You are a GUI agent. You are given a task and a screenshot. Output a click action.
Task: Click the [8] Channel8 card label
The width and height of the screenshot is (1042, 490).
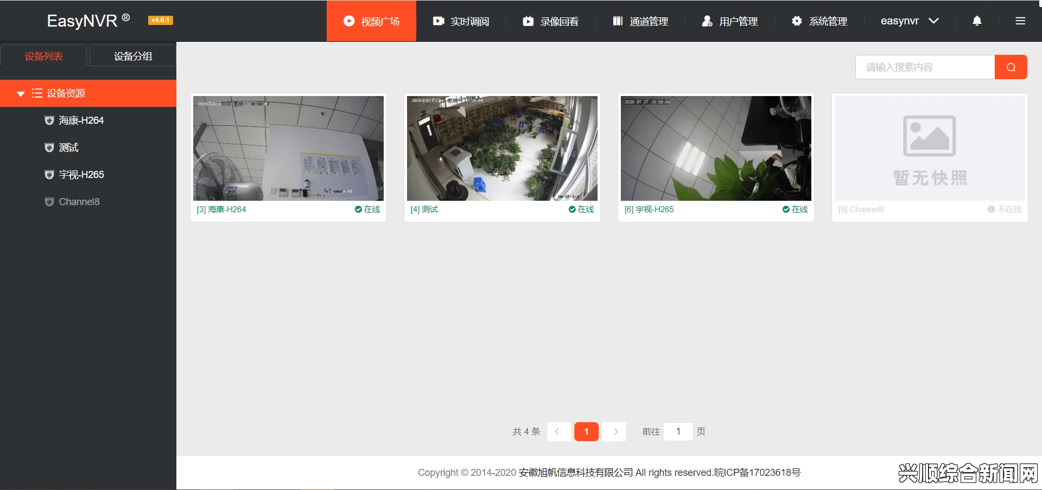pyautogui.click(x=861, y=209)
